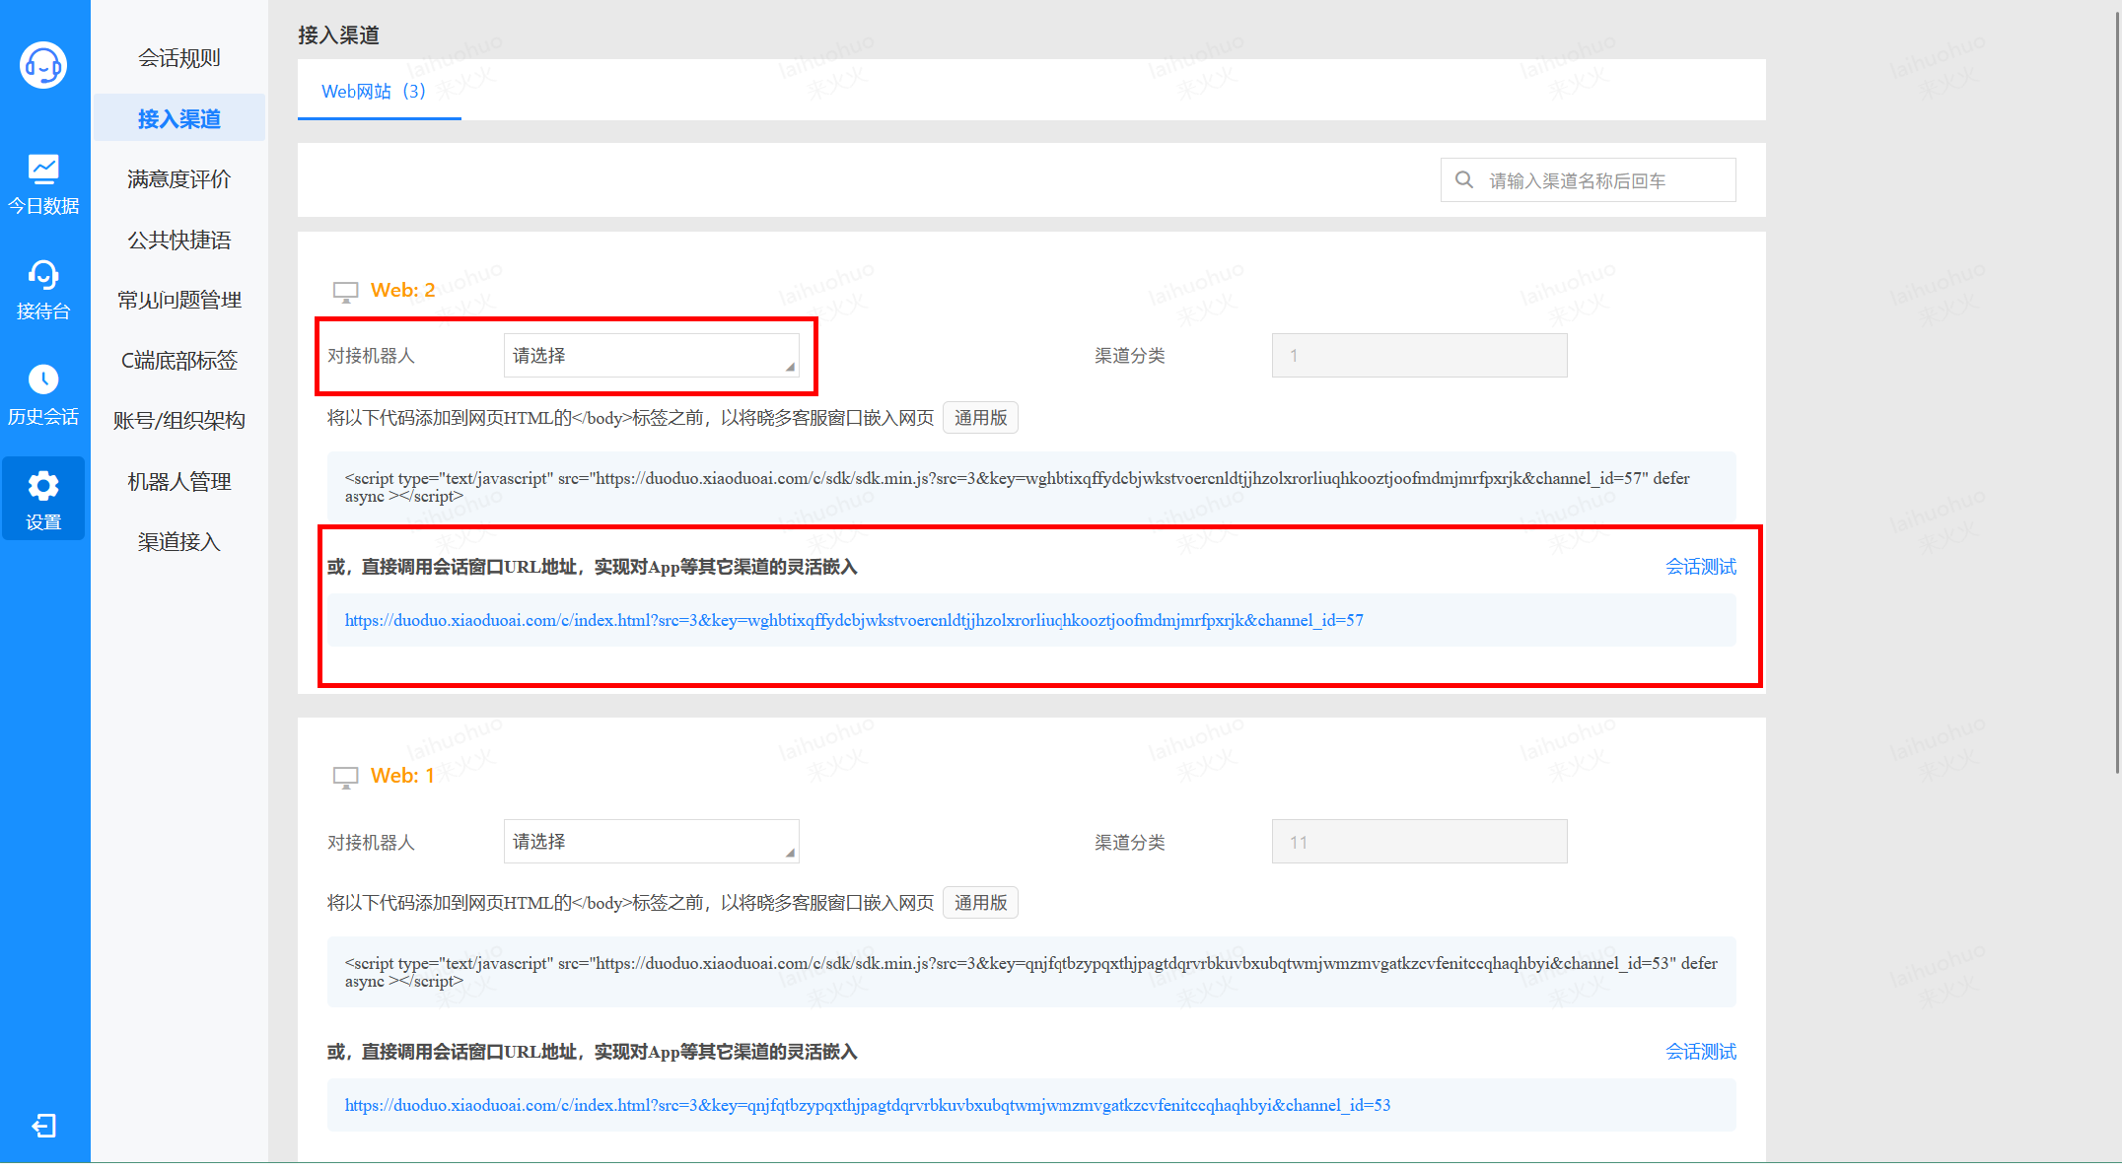This screenshot has width=2122, height=1171.
Task: Click 通用版 button under Web: 2
Action: pyautogui.click(x=980, y=418)
